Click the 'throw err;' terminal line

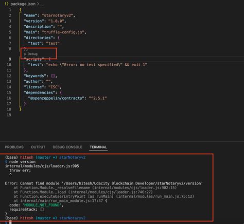[20, 171]
